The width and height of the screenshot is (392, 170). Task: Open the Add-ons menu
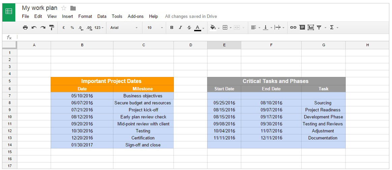[136, 17]
